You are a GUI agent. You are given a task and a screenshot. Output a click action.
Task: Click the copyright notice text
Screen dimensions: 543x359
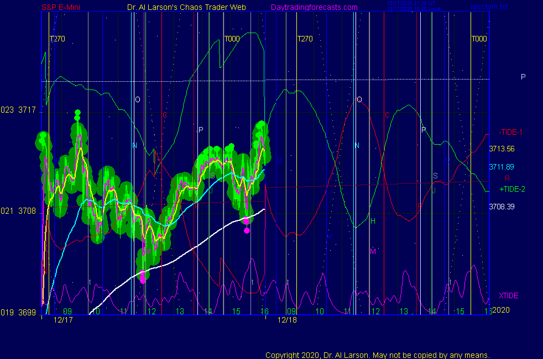pos(378,355)
